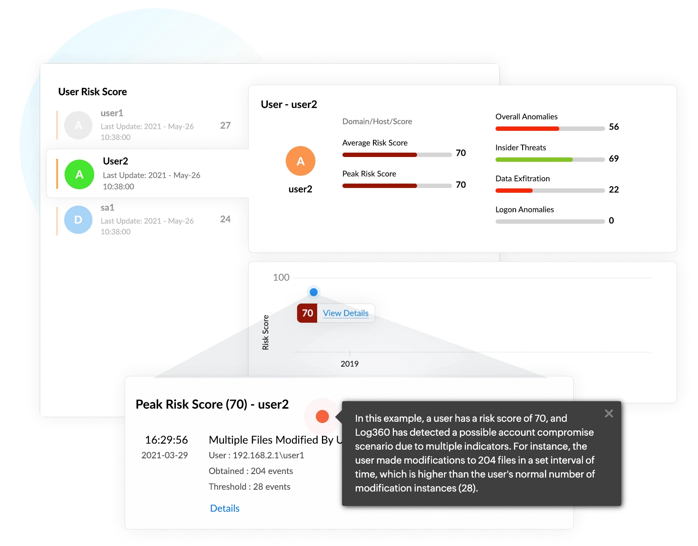
Task: Click the 2019 axis label on chart
Action: [x=349, y=364]
